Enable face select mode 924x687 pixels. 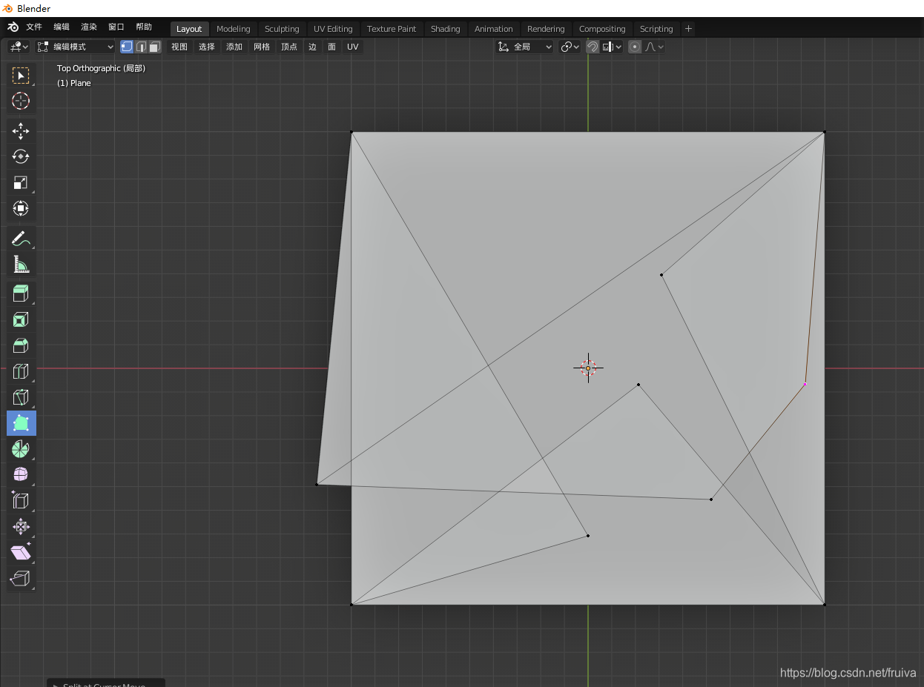(154, 47)
